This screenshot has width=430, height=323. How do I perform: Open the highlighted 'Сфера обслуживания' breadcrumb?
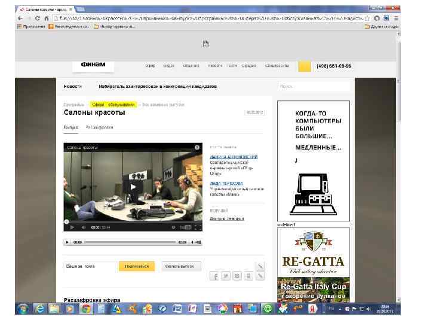tap(113, 105)
